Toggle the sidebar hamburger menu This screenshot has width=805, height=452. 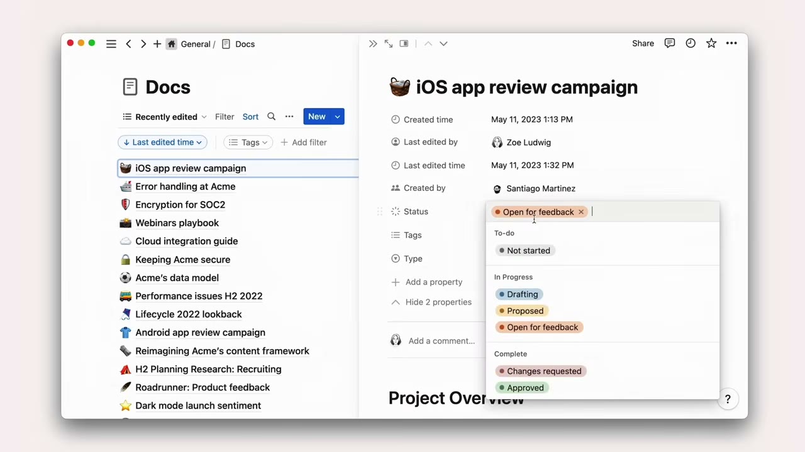tap(111, 44)
